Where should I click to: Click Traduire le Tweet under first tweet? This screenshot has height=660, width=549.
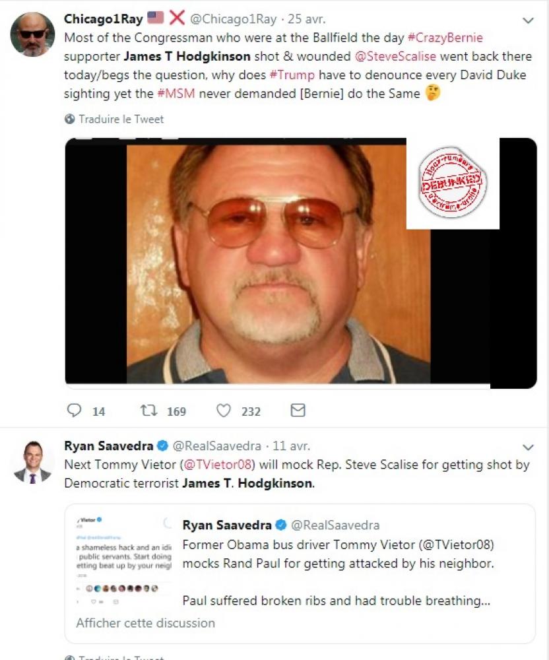click(x=121, y=119)
